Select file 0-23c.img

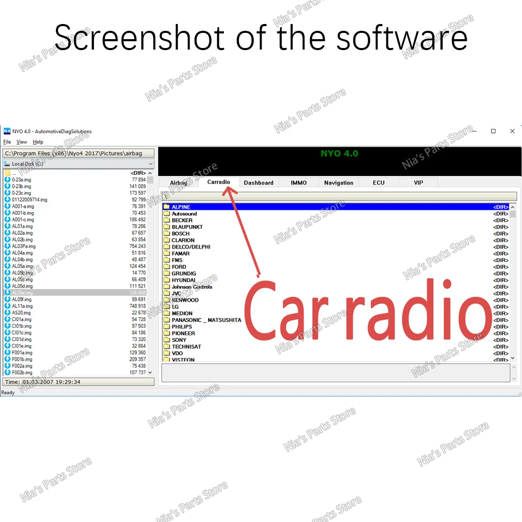(75, 193)
